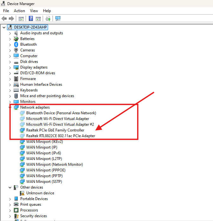
Task: Collapse the DESKTOP-2D43AHP root node chevron
Action: pyautogui.click(x=4, y=27)
